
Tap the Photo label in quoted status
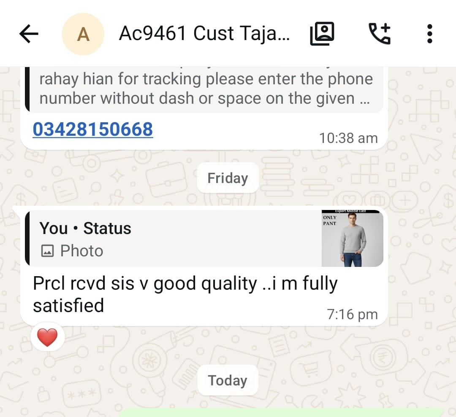[82, 250]
